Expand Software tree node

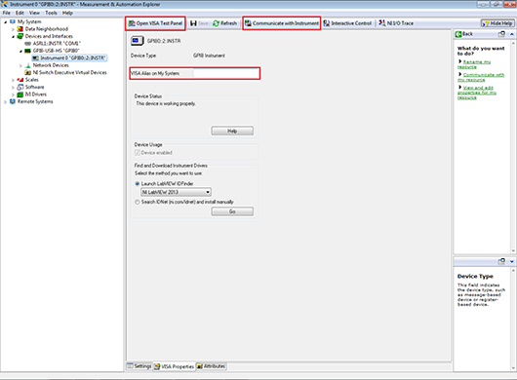point(13,88)
